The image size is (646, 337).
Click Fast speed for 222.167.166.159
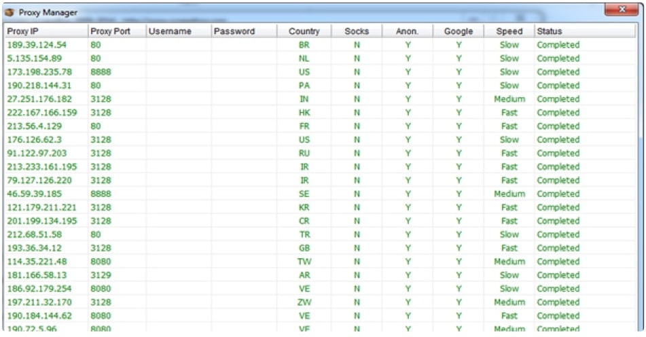509,113
